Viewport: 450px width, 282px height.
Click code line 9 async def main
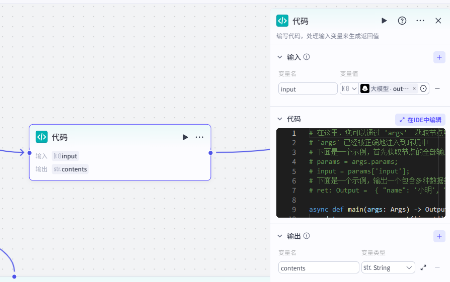377,210
